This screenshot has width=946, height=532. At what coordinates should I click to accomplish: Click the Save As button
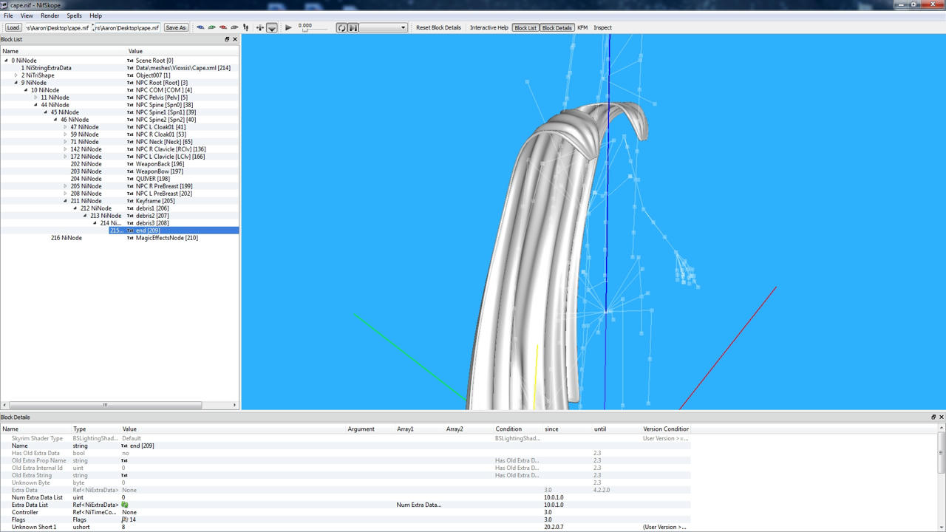176,28
